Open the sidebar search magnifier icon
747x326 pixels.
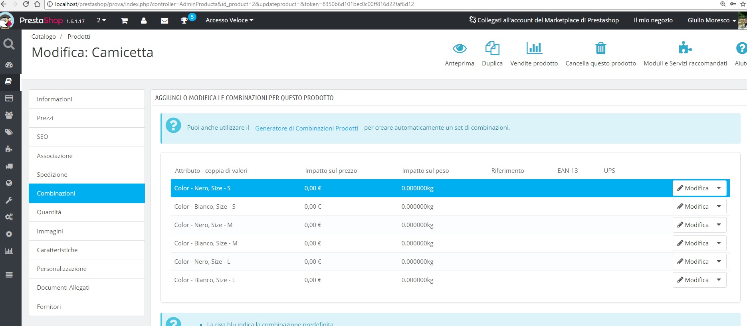point(9,44)
